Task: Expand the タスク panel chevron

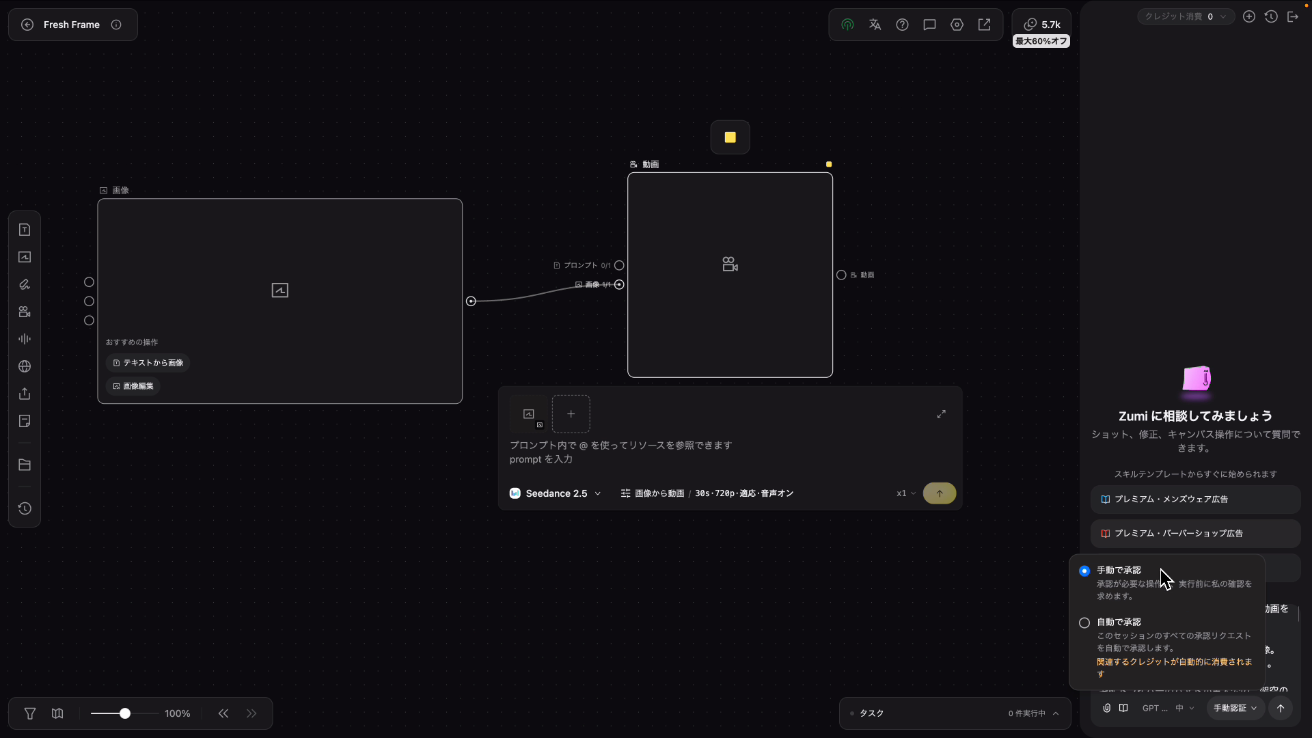Action: [x=1056, y=713]
